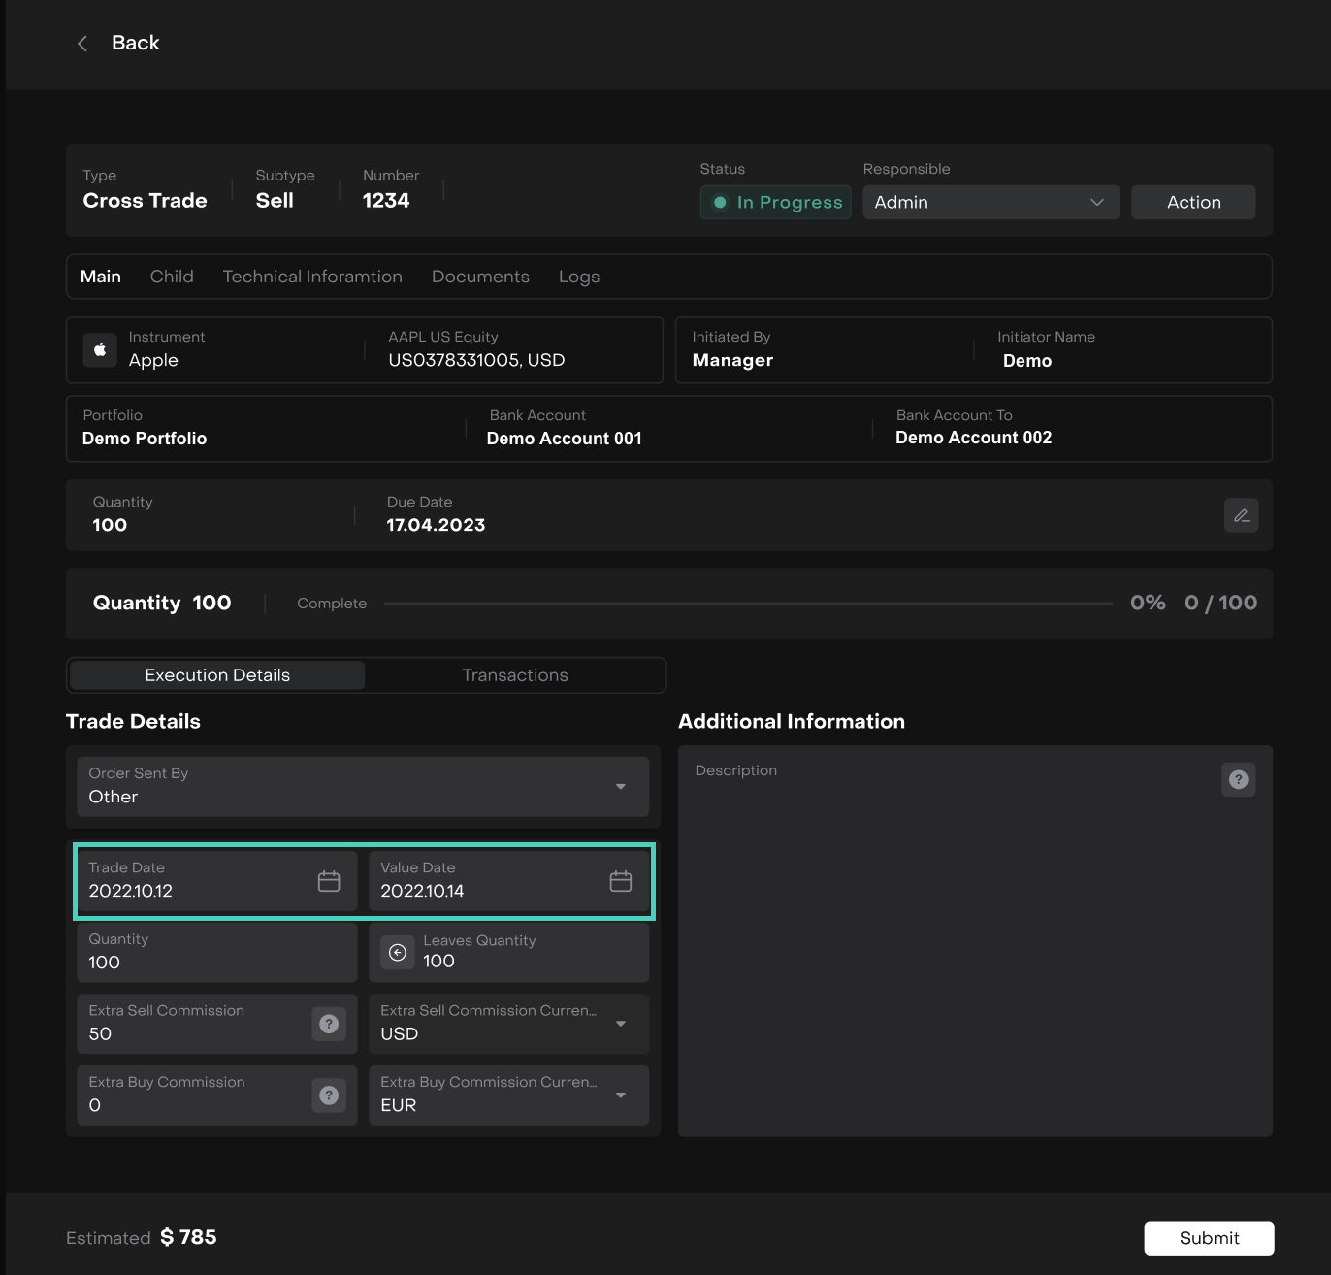1331x1275 pixels.
Task: Open the Value Date calendar picker
Action: (620, 881)
